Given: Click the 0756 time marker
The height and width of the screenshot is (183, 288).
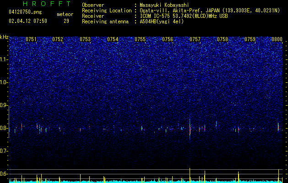Looking at the screenshot, I should pyautogui.click(x=168, y=39).
